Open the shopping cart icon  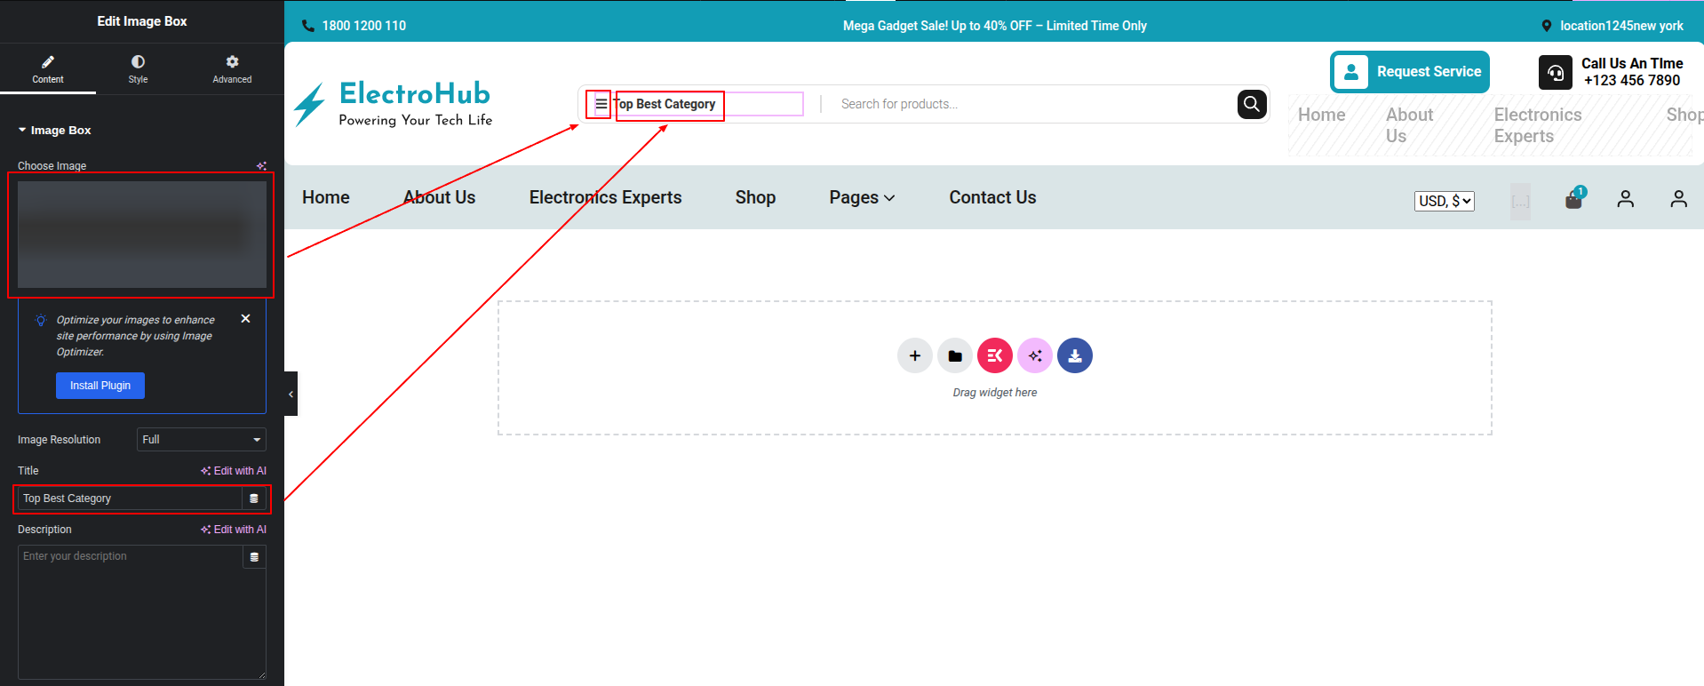pos(1573,199)
